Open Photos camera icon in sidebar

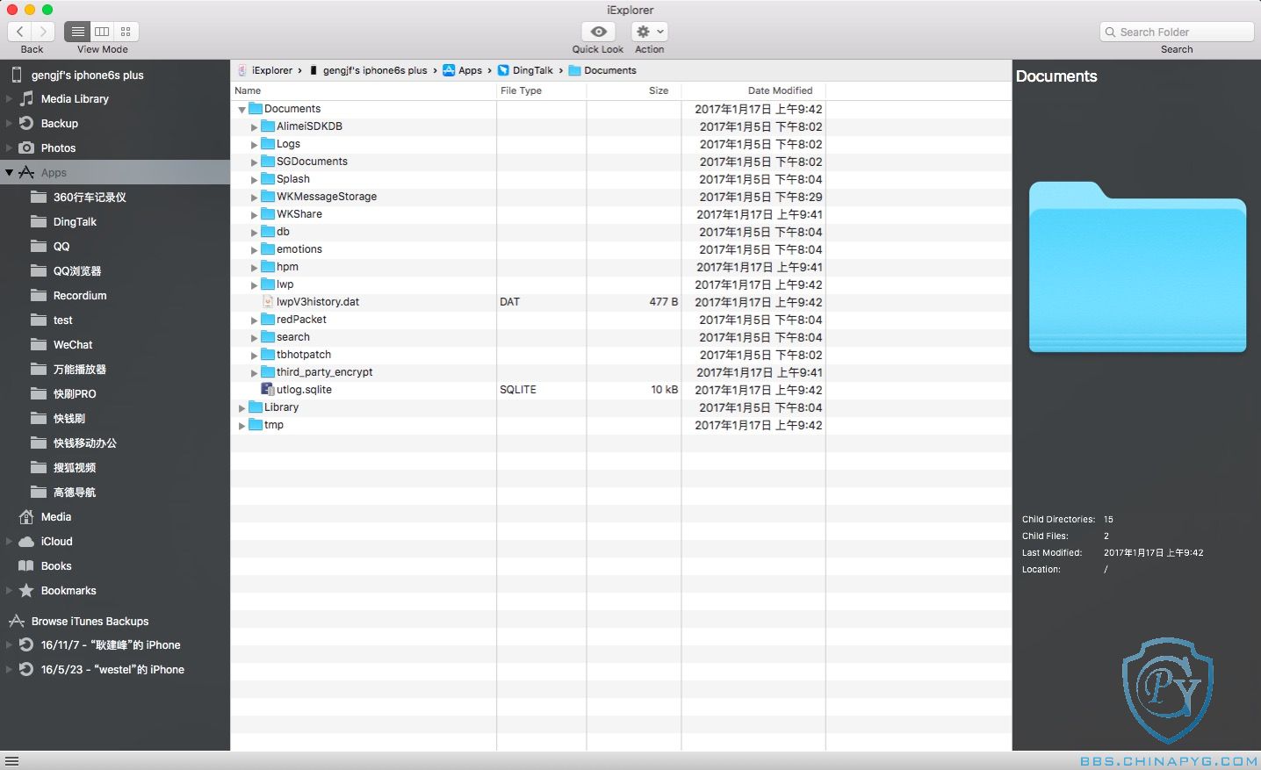(26, 148)
